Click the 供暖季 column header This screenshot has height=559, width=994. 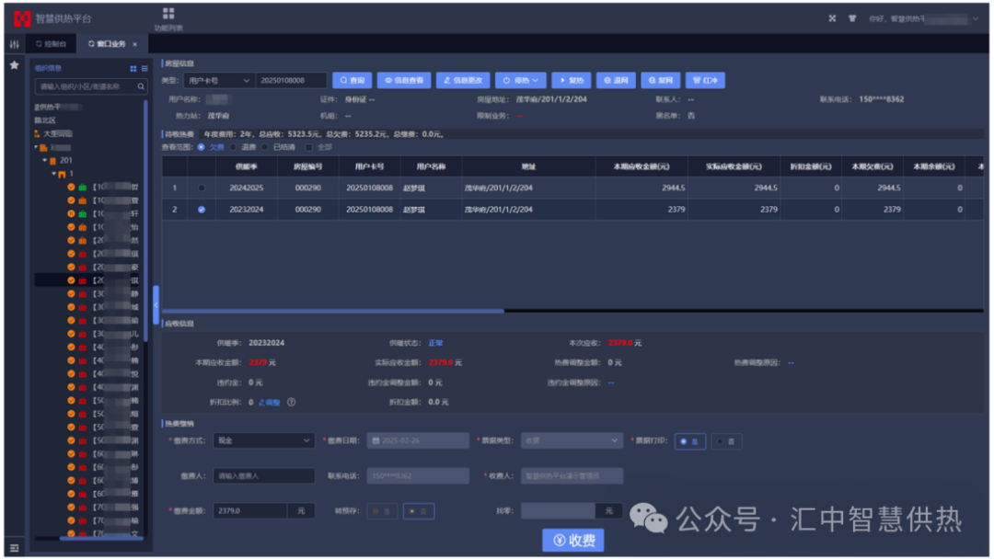pos(246,166)
